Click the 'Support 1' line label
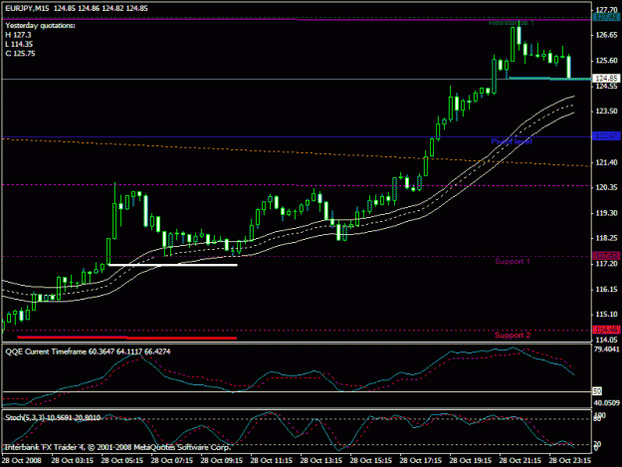Image resolution: width=622 pixels, height=467 pixels. click(x=513, y=262)
